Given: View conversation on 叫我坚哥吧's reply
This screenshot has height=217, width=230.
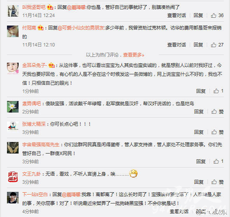Looking at the screenshot, I should point(177,15).
